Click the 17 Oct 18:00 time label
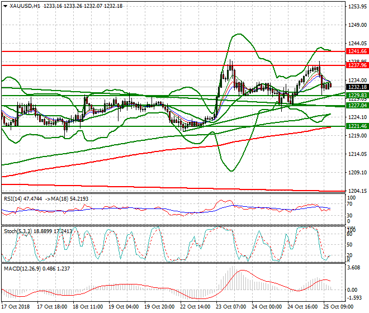 click(x=52, y=307)
